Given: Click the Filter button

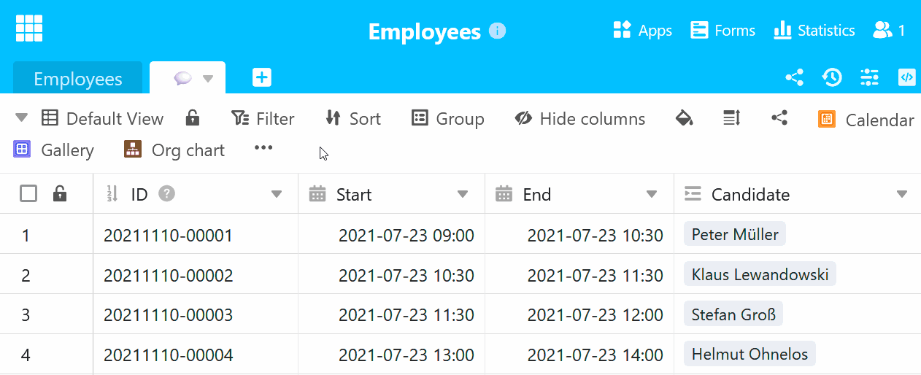Looking at the screenshot, I should tap(263, 119).
